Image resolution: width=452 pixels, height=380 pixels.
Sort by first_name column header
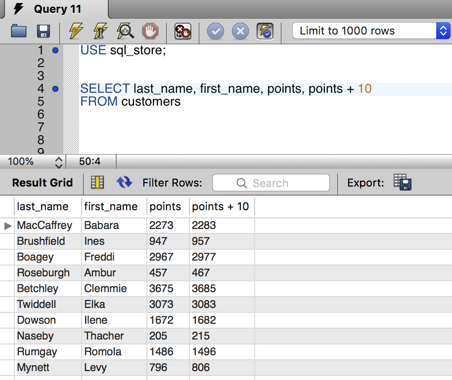click(x=114, y=207)
